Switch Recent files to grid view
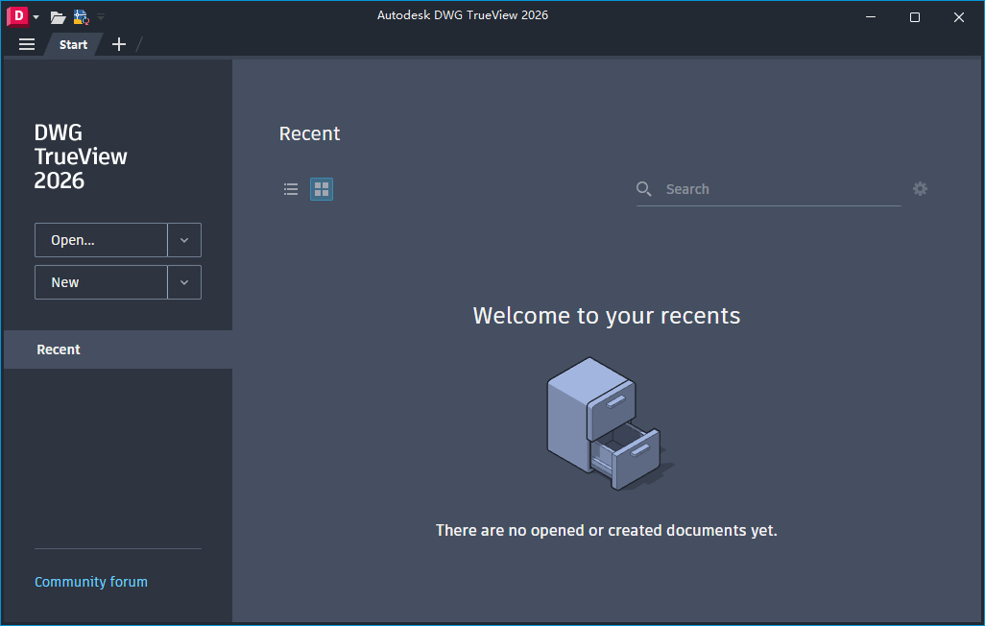Screen dimensions: 985x626 click(x=322, y=189)
